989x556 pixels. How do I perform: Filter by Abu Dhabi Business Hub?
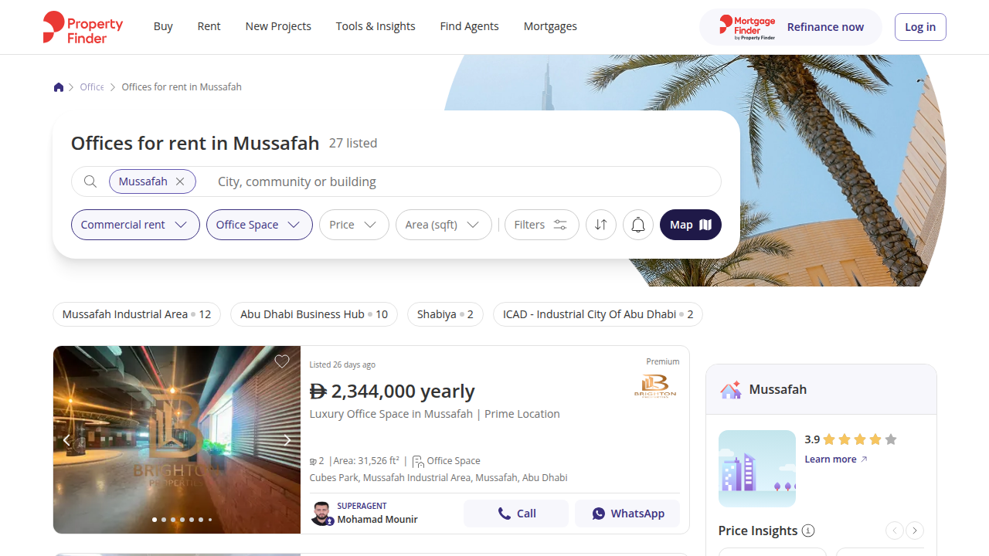tap(314, 314)
